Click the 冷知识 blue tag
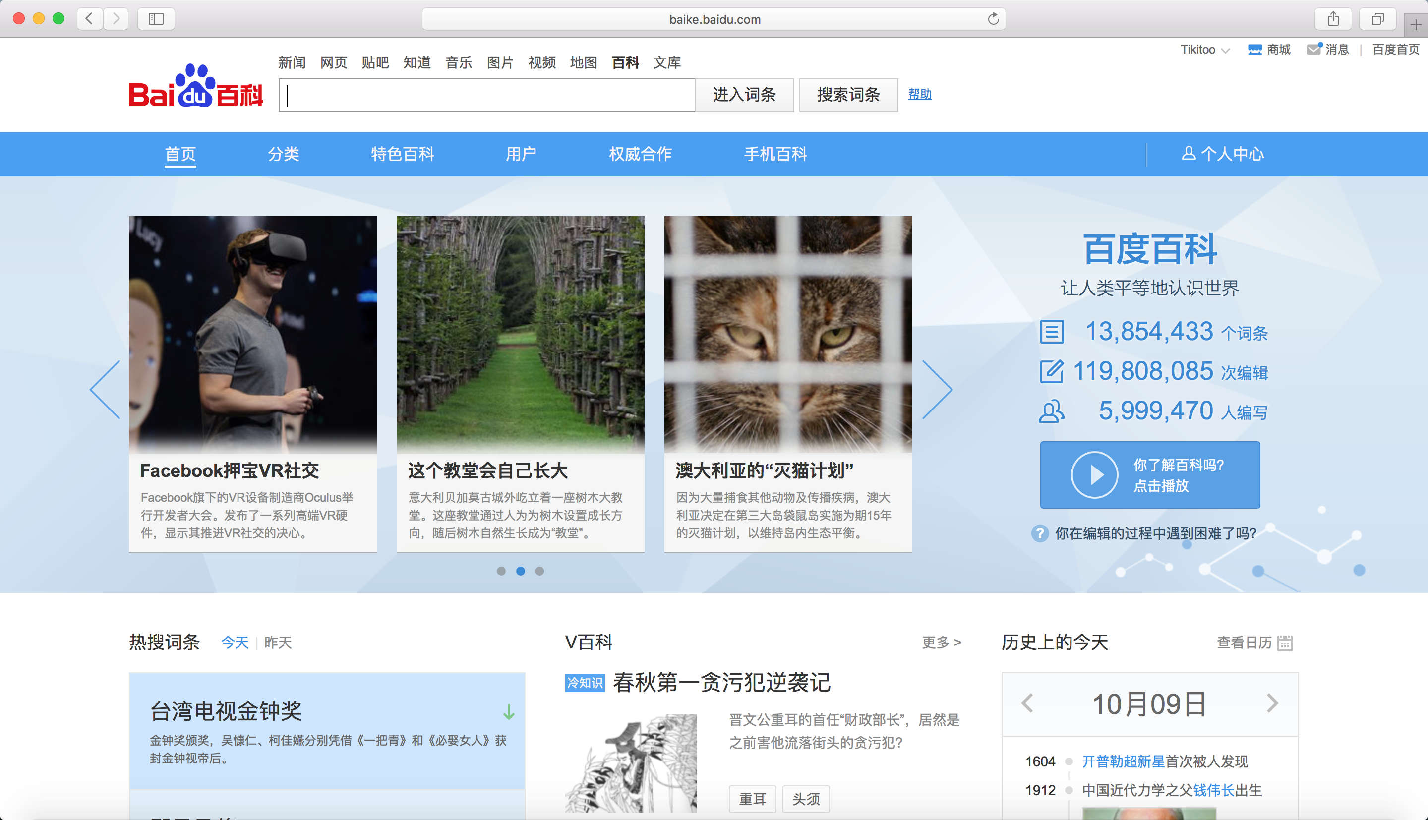 [585, 683]
